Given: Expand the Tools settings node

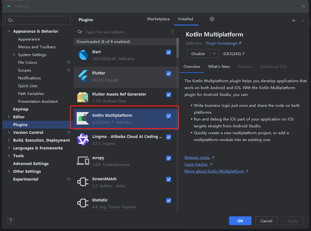Looking at the screenshot, I should [9, 156].
